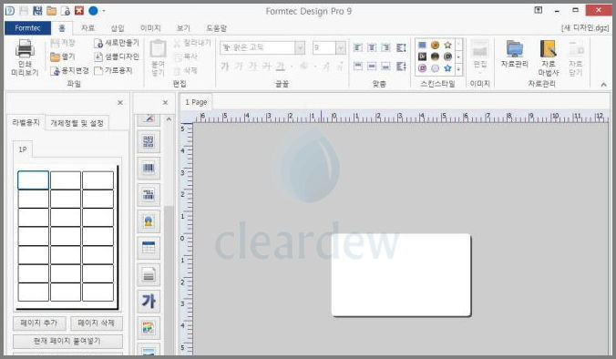Choose 용지변경 (change paper) in ribbon

pos(69,71)
